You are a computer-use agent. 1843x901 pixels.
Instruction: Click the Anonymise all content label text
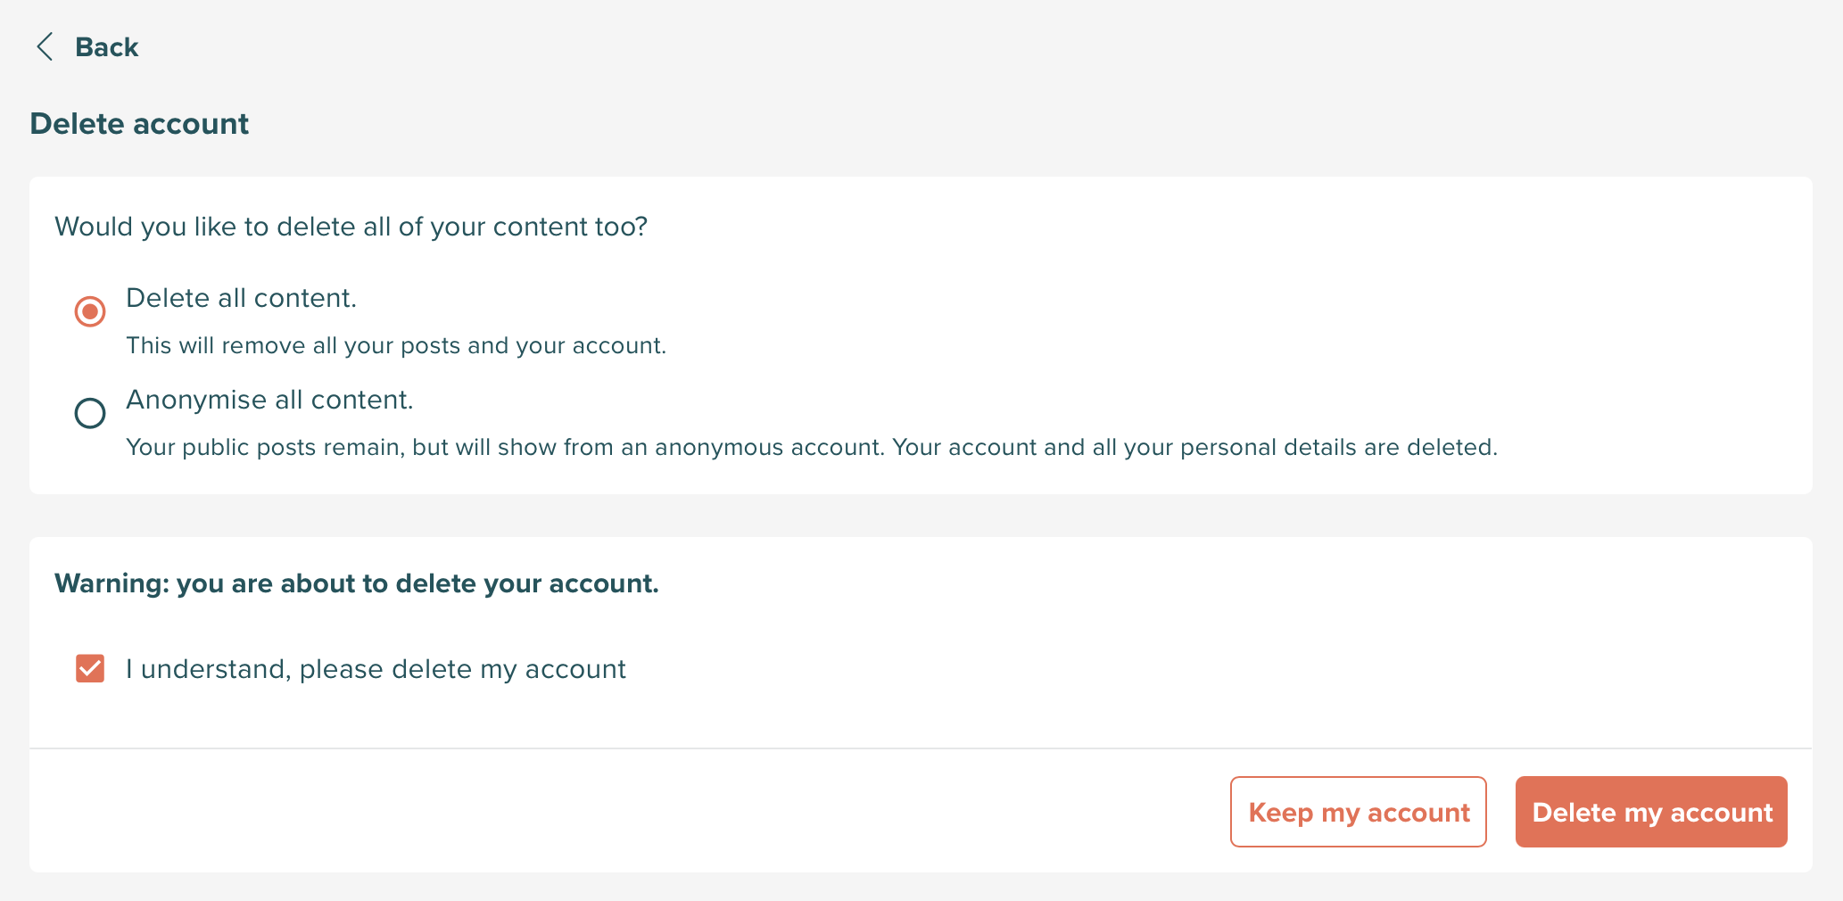pyautogui.click(x=269, y=400)
